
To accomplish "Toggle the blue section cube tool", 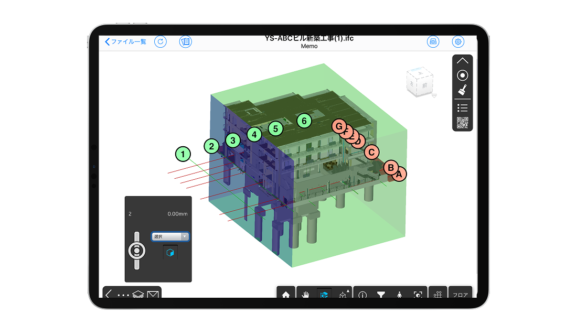I will [325, 294].
